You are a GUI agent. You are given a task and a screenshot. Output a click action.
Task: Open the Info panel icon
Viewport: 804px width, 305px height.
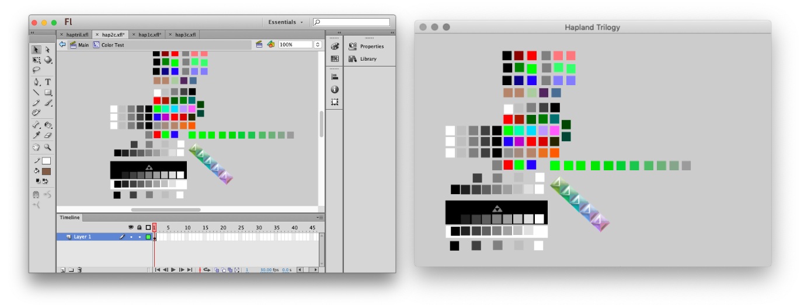[335, 89]
